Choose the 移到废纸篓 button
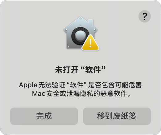The image size is (161, 135). tap(117, 116)
